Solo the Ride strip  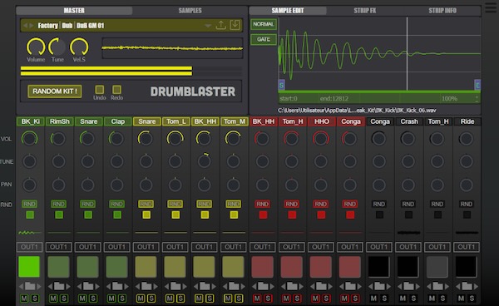pos(472,299)
